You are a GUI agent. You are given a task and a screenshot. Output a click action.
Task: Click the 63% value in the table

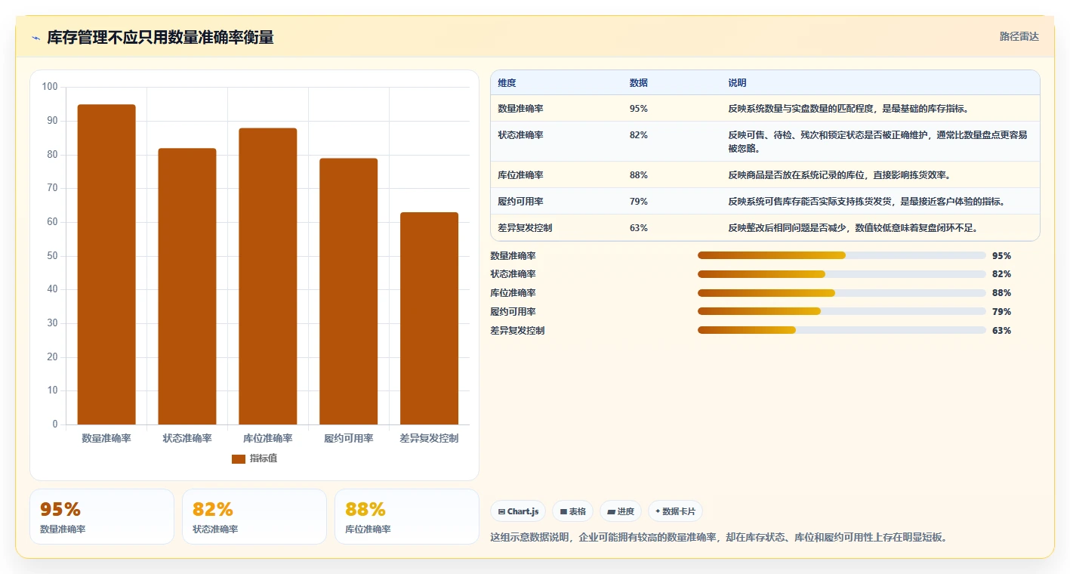coord(639,228)
